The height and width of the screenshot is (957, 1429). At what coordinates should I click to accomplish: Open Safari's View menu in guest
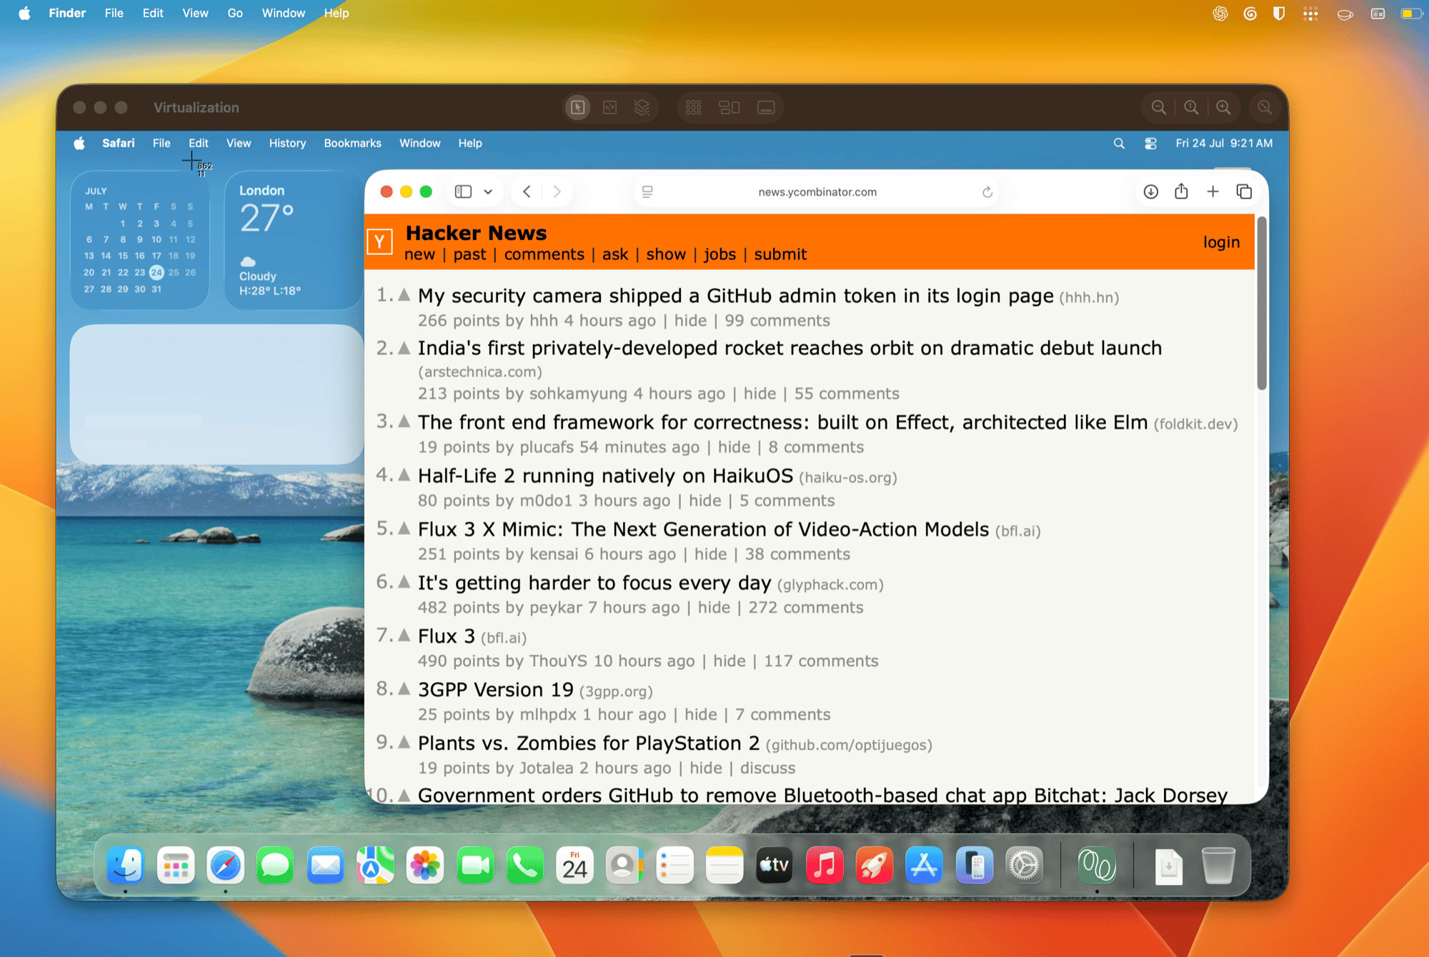pyautogui.click(x=239, y=143)
